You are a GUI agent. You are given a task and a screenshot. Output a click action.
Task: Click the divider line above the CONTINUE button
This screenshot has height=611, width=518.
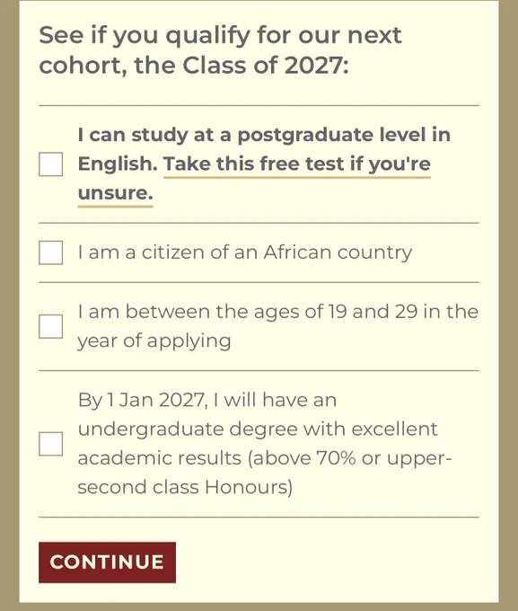tap(259, 517)
